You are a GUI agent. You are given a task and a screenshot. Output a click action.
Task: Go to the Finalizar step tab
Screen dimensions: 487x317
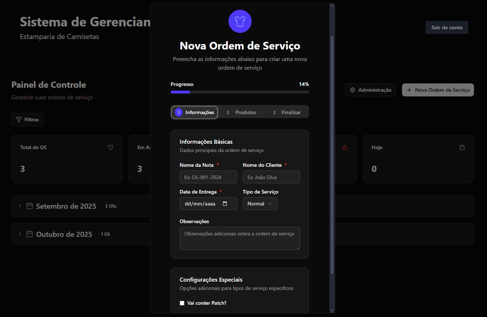coord(287,112)
